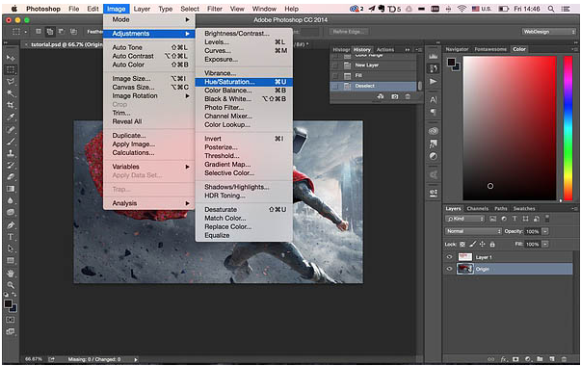581x366 pixels.
Task: Expand the Analysis submenu
Action: tap(149, 203)
